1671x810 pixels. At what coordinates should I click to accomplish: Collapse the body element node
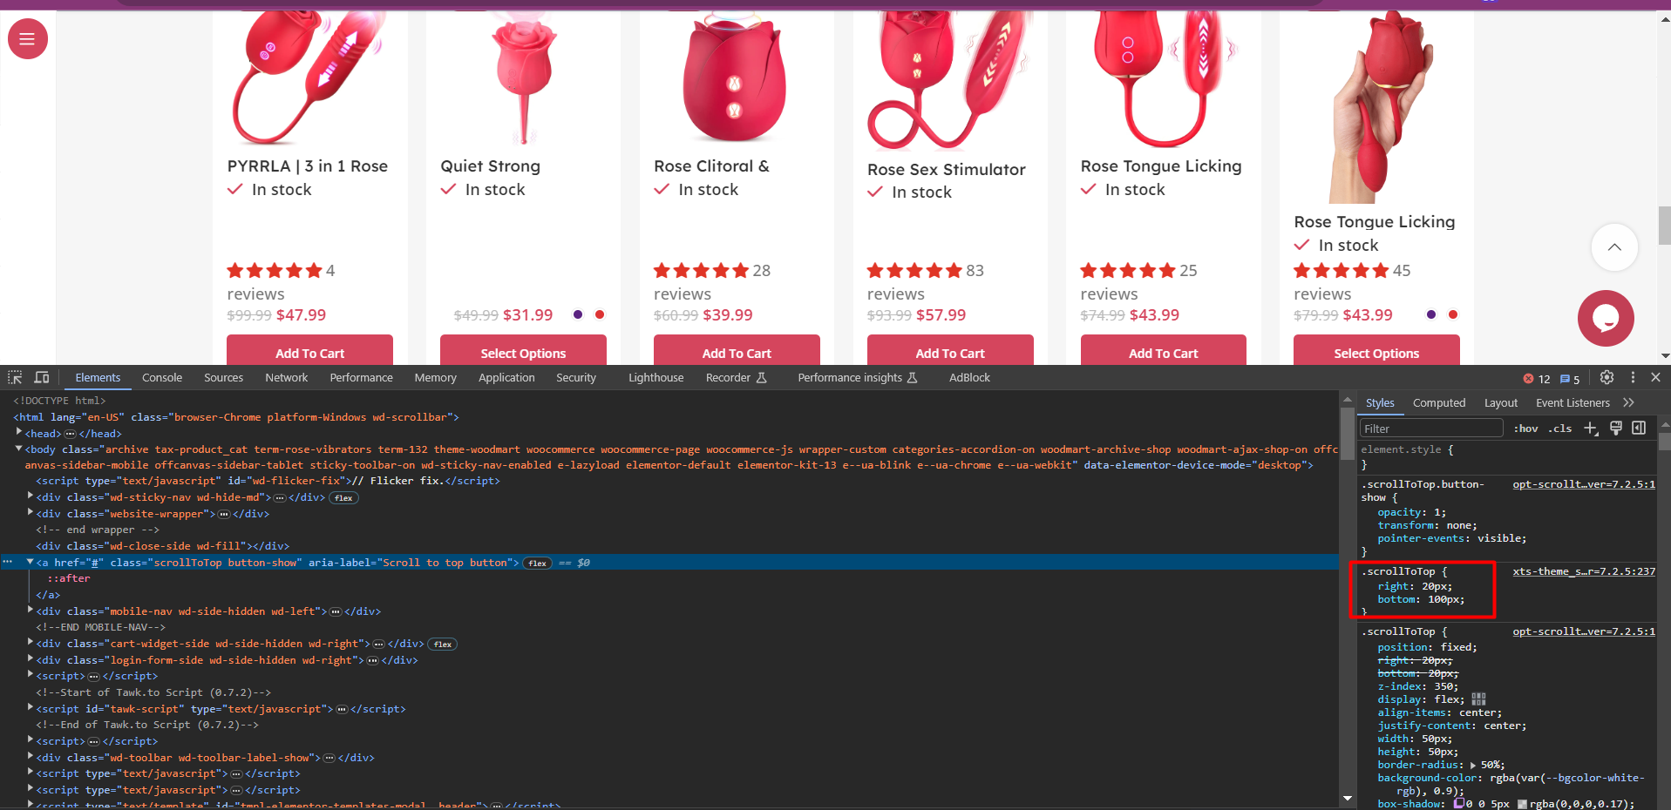click(18, 449)
